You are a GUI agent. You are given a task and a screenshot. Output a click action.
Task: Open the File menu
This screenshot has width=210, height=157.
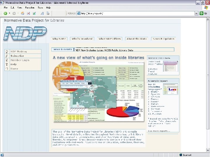coord(6,8)
